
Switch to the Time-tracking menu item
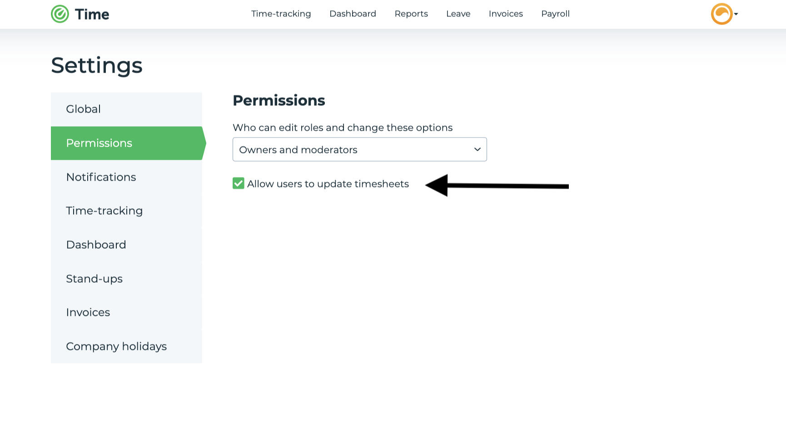[x=281, y=14]
